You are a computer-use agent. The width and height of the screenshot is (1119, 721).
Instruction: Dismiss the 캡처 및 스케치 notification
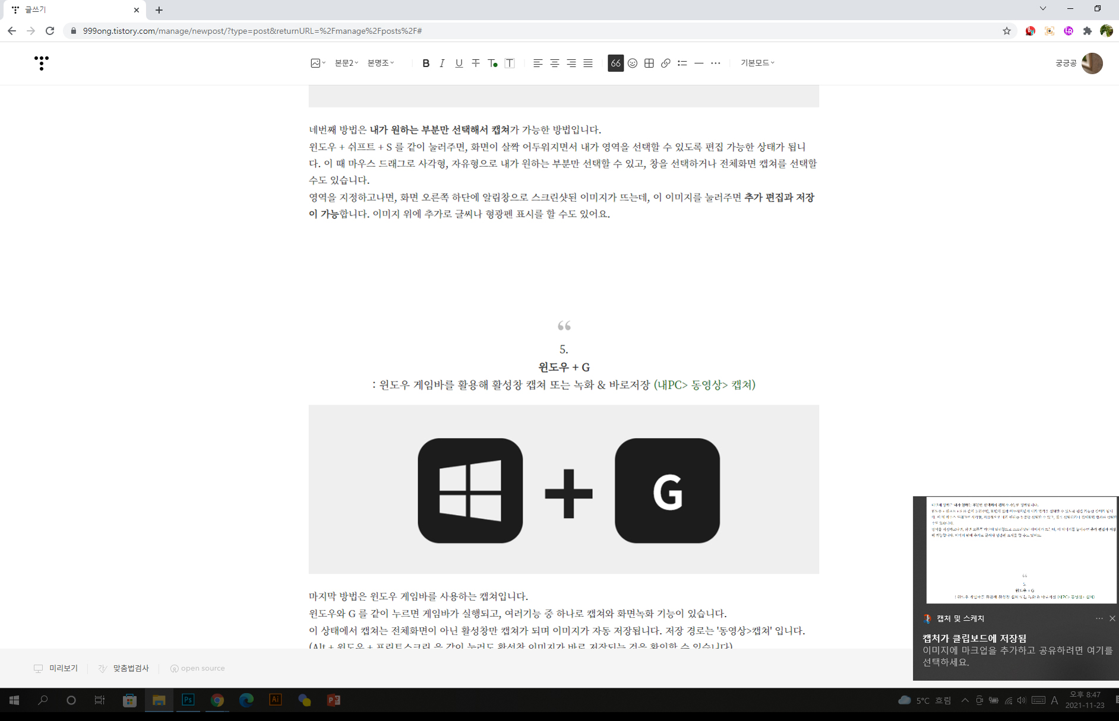click(x=1112, y=618)
